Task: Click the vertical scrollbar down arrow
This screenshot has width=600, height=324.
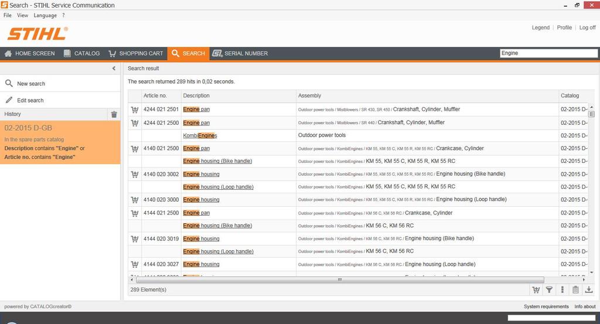Action: 592,273
